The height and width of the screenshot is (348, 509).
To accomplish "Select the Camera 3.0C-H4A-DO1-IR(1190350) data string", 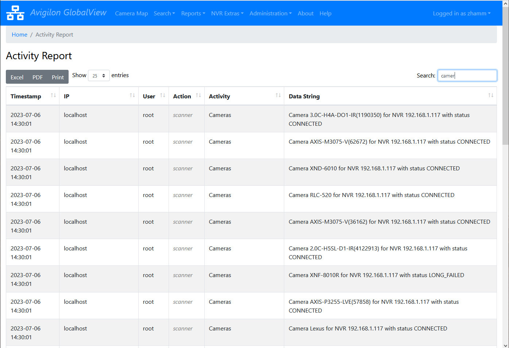I will click(x=379, y=119).
